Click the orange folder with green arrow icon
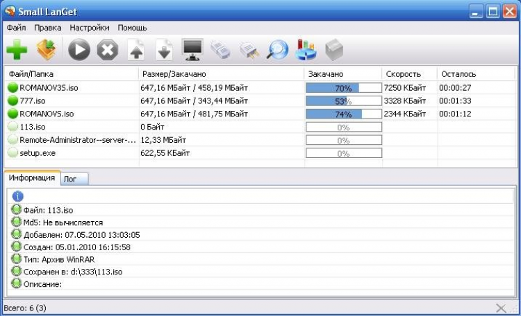The width and height of the screenshot is (521, 316). click(46, 50)
